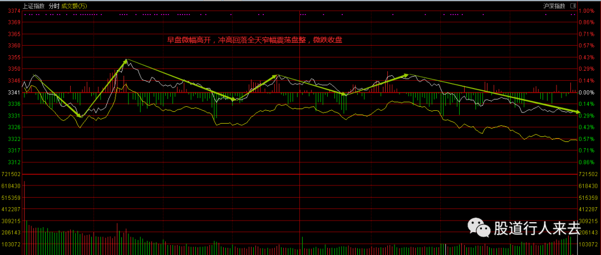Click the red 0.86% percent label

[586, 22]
